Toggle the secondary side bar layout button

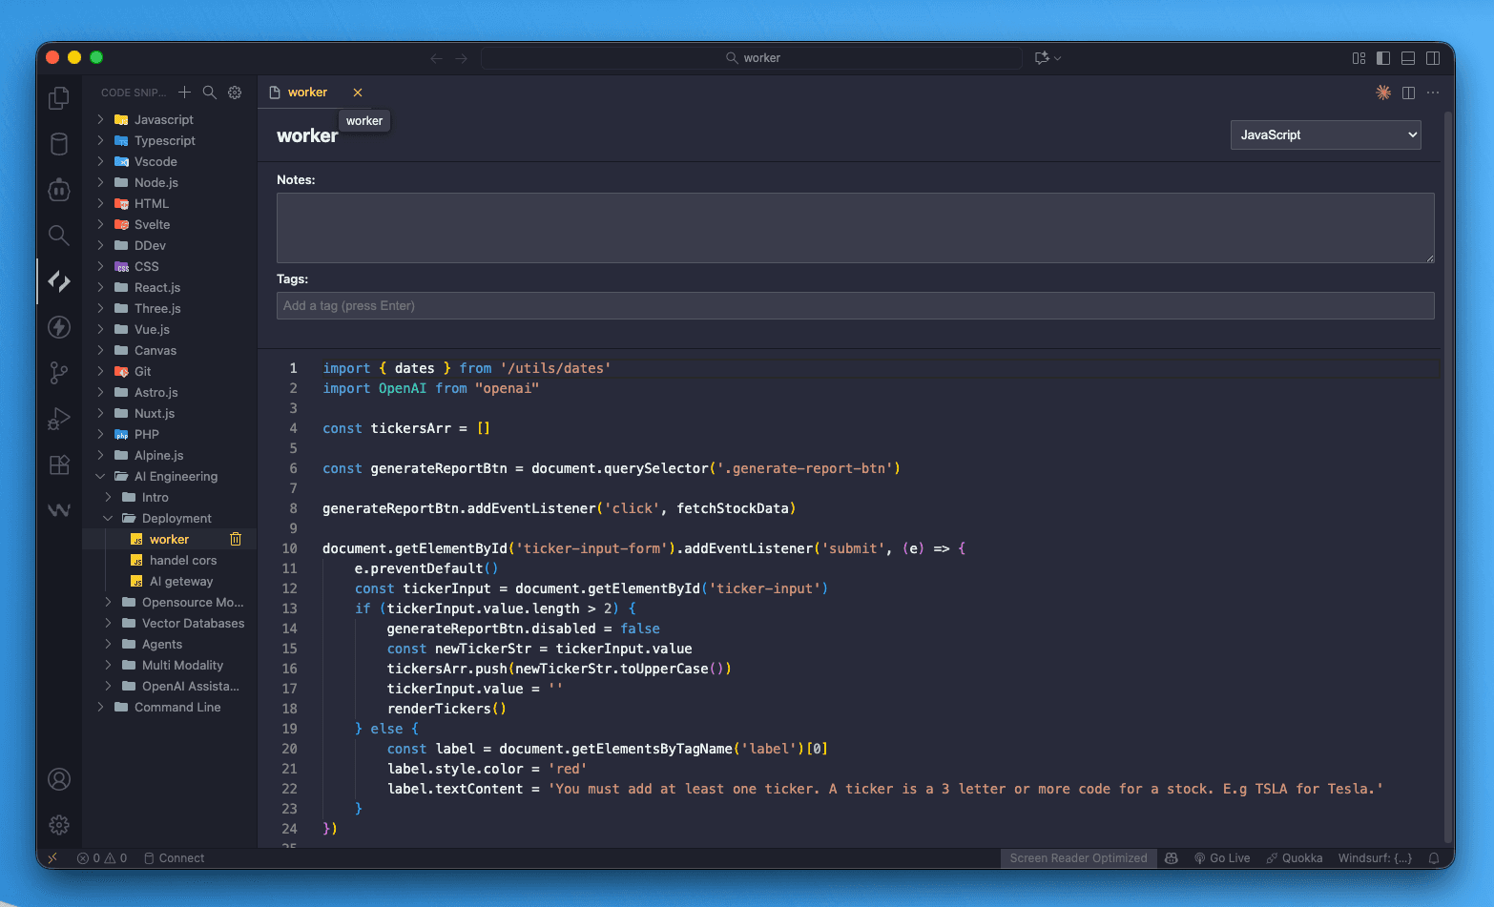point(1433,58)
